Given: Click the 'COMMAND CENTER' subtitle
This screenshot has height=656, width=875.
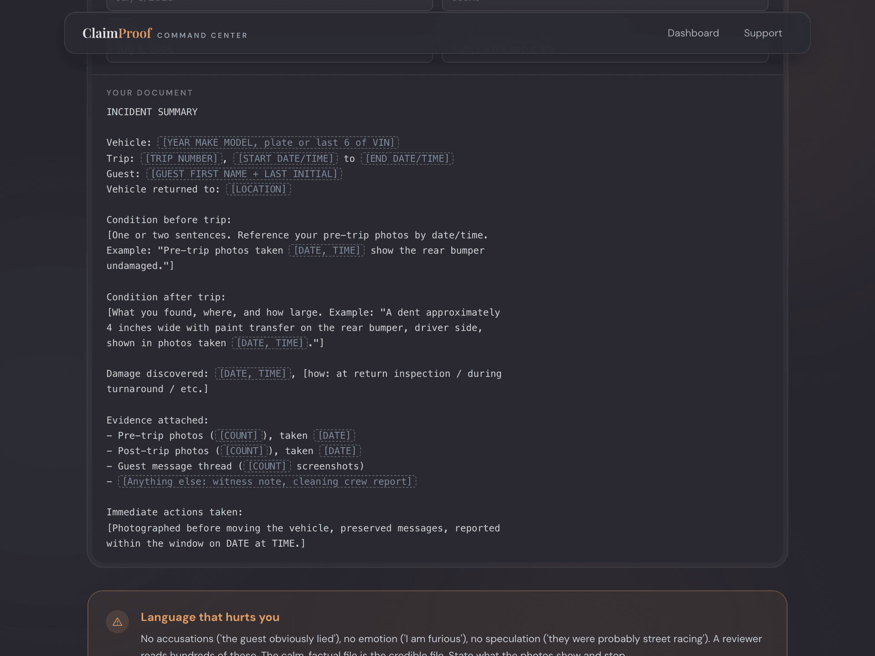Looking at the screenshot, I should click(202, 36).
